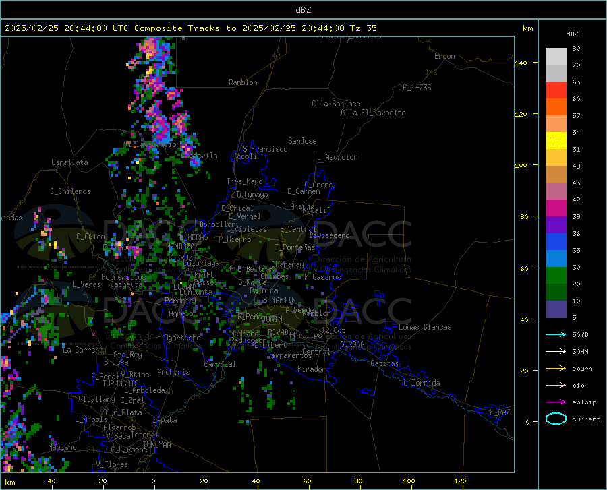This screenshot has width=607, height=490.
Task: Click the magenta 39 dBZ legend swatch
Action: [556, 208]
